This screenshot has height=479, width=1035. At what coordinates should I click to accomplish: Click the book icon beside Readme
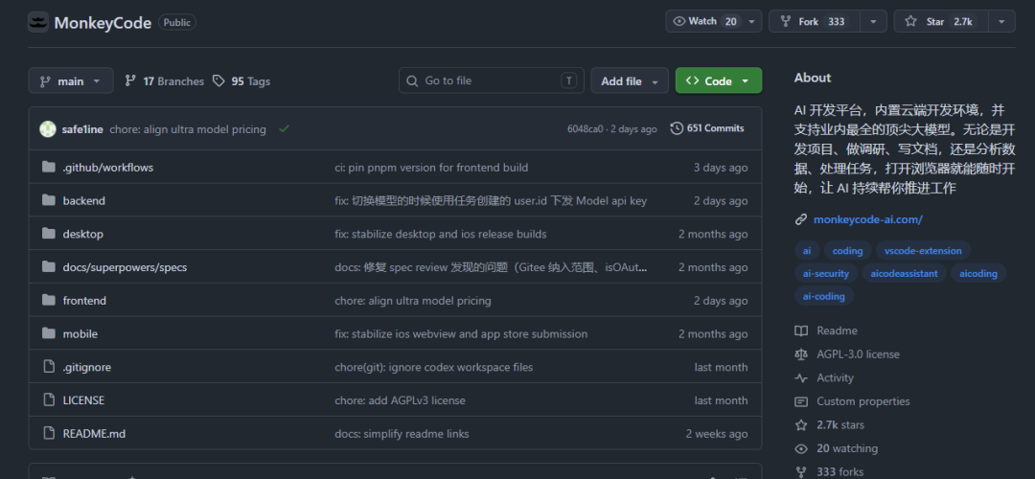click(801, 331)
